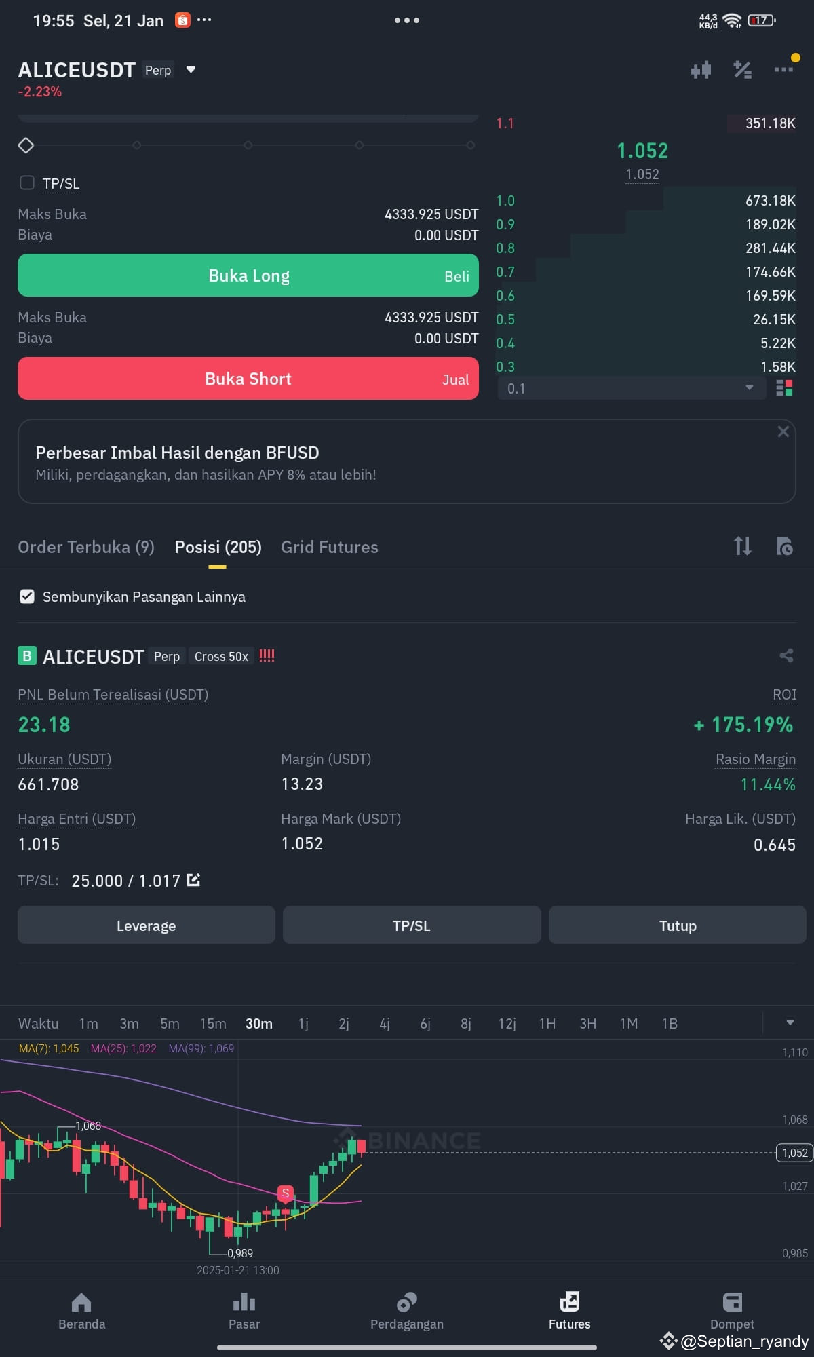Tap the order book layout icon
The image size is (814, 1357).
point(784,387)
